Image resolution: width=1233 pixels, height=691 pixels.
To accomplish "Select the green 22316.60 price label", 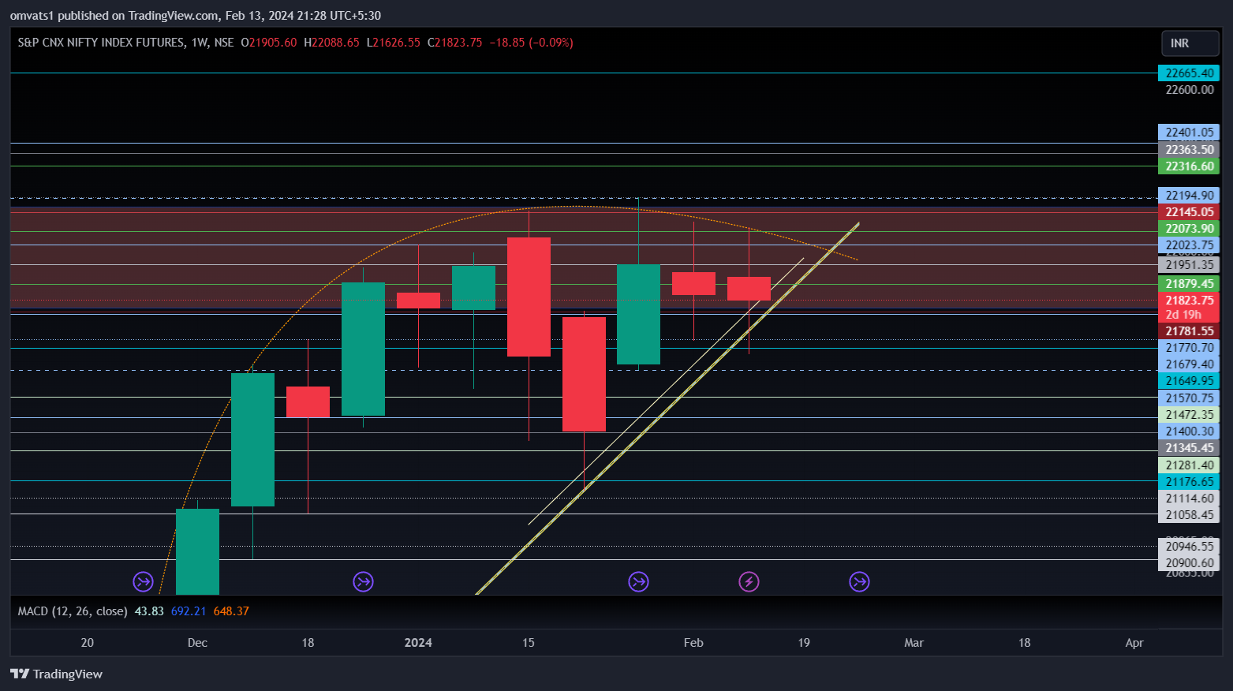I will point(1189,166).
